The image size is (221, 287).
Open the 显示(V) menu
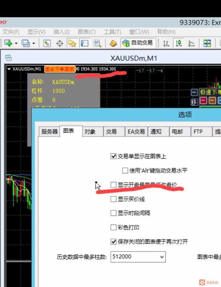click(36, 32)
